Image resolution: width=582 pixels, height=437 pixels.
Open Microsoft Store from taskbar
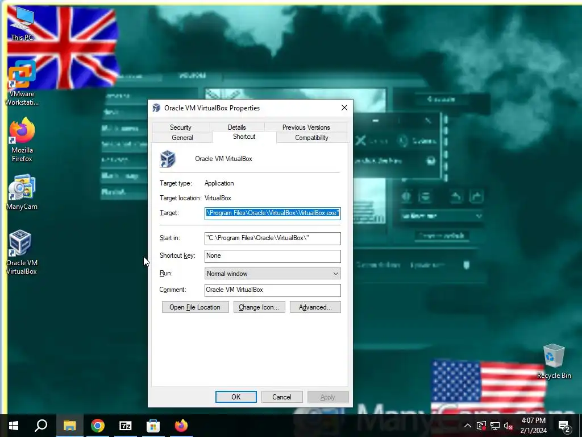pyautogui.click(x=153, y=426)
